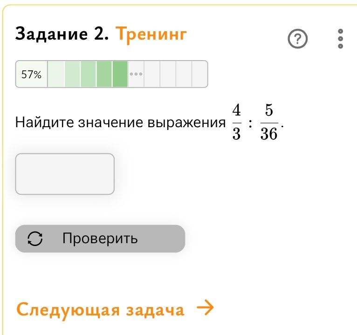Go to Следующая задача
This screenshot has width=357, height=335.
pos(115,309)
